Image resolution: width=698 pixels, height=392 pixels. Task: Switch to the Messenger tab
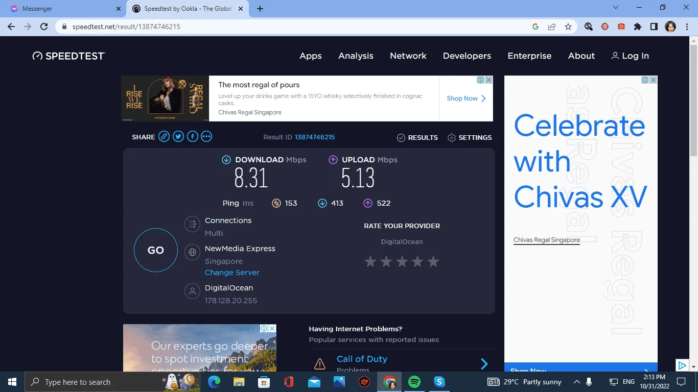[x=63, y=9]
